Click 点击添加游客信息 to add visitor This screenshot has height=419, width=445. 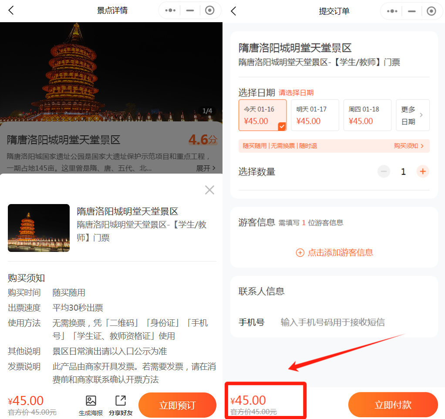pos(334,252)
